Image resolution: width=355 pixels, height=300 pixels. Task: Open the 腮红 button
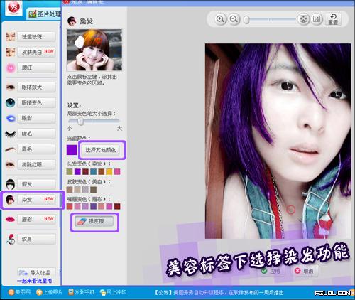36,68
